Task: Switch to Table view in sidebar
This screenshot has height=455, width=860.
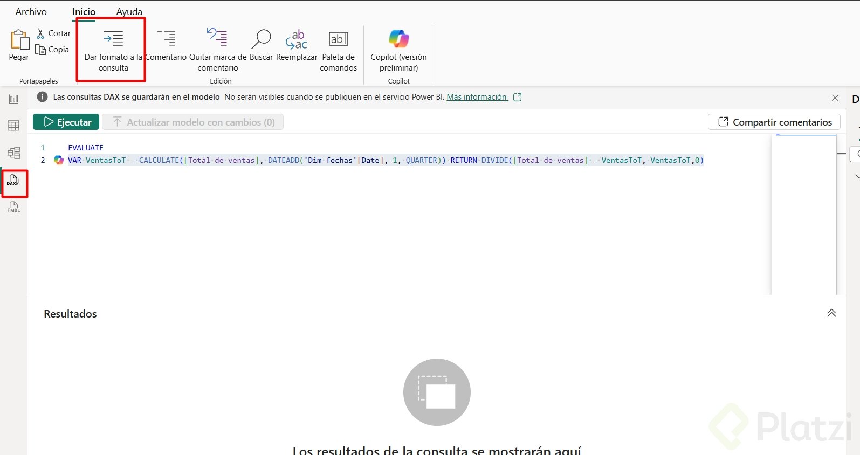Action: (13, 126)
